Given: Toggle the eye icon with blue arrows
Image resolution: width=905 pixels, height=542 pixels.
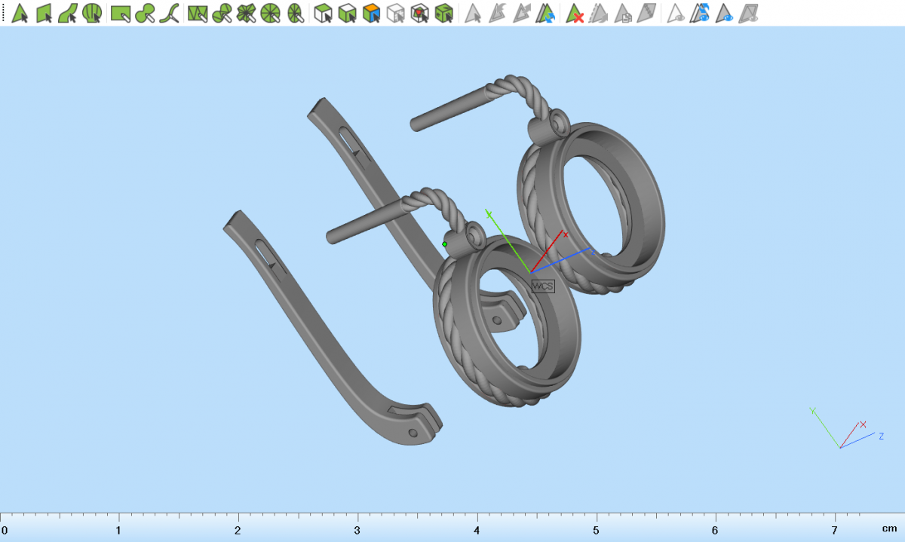Looking at the screenshot, I should pyautogui.click(x=701, y=13).
